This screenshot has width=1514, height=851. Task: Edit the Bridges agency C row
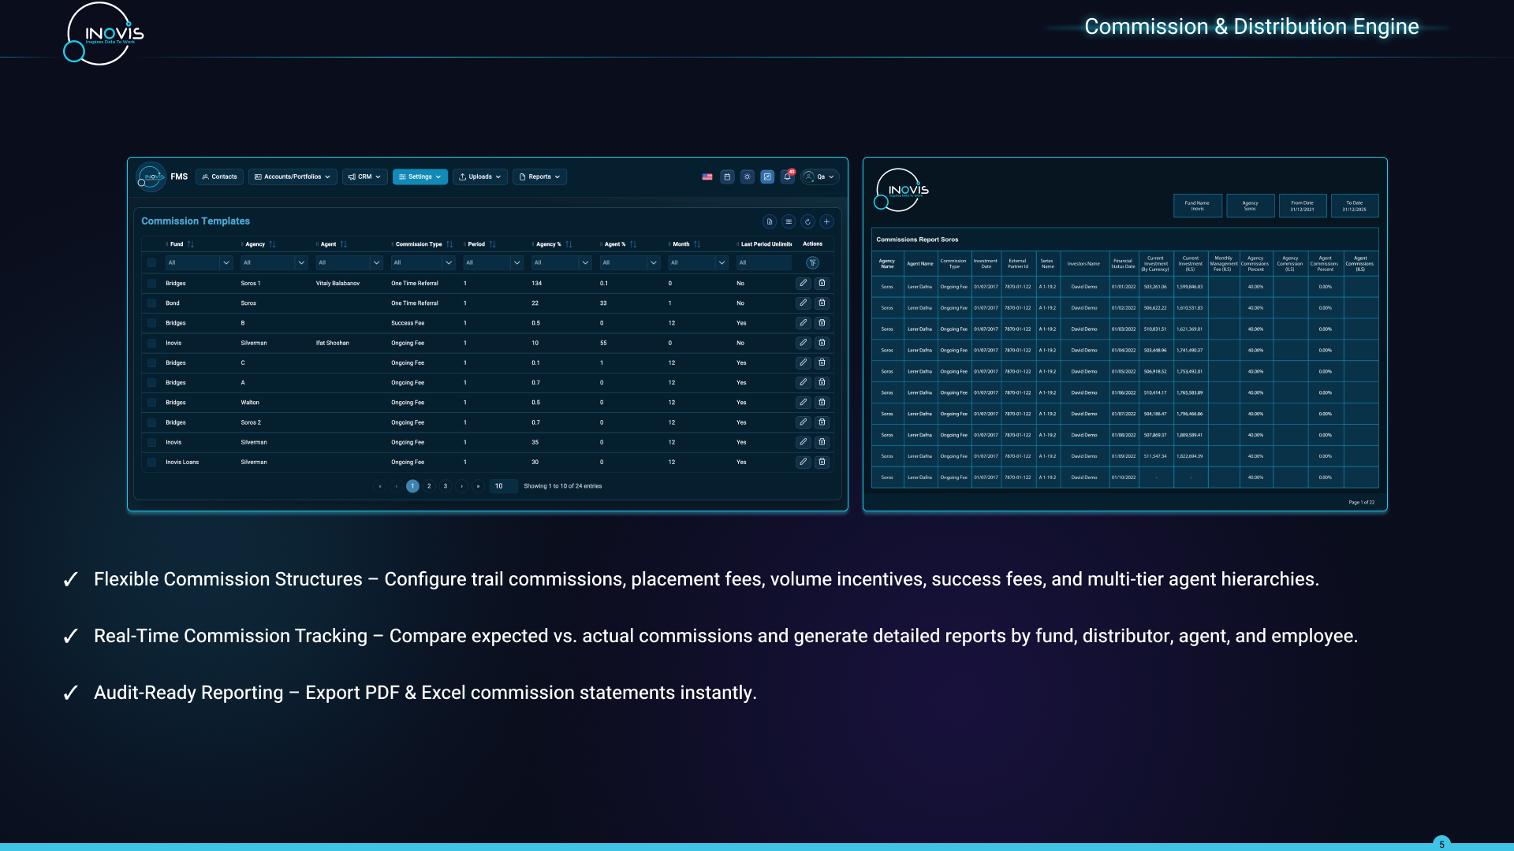tap(803, 362)
